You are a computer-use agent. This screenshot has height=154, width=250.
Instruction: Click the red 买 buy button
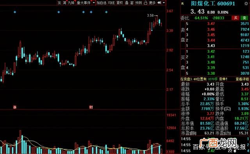point(236,18)
